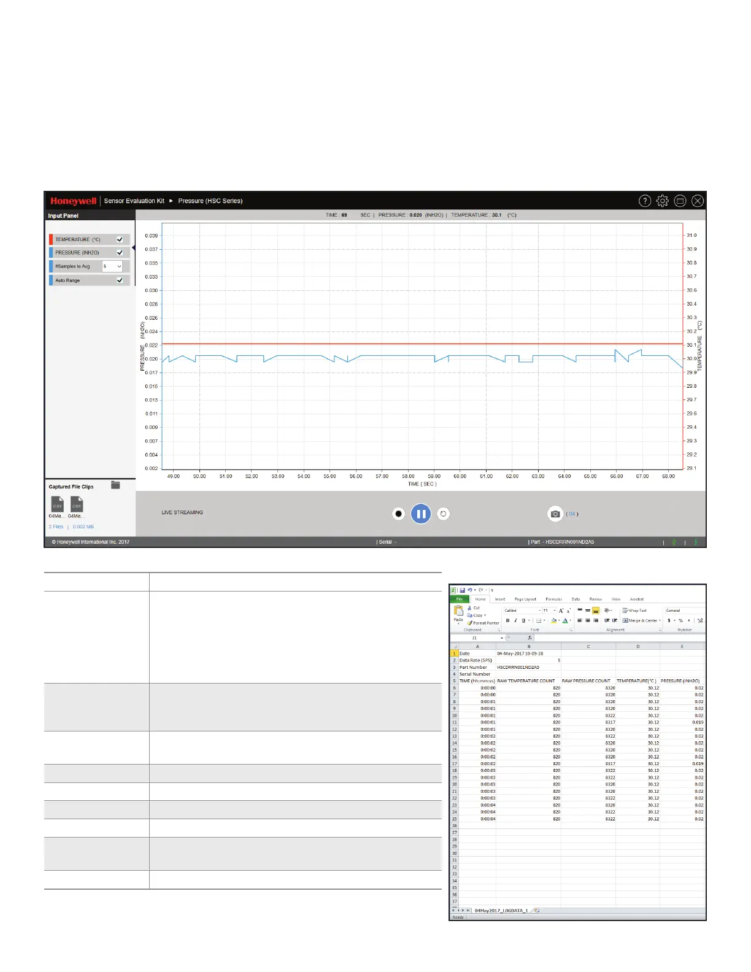Click the (04) snapshot count link
This screenshot has height=972, width=751.
(x=572, y=514)
